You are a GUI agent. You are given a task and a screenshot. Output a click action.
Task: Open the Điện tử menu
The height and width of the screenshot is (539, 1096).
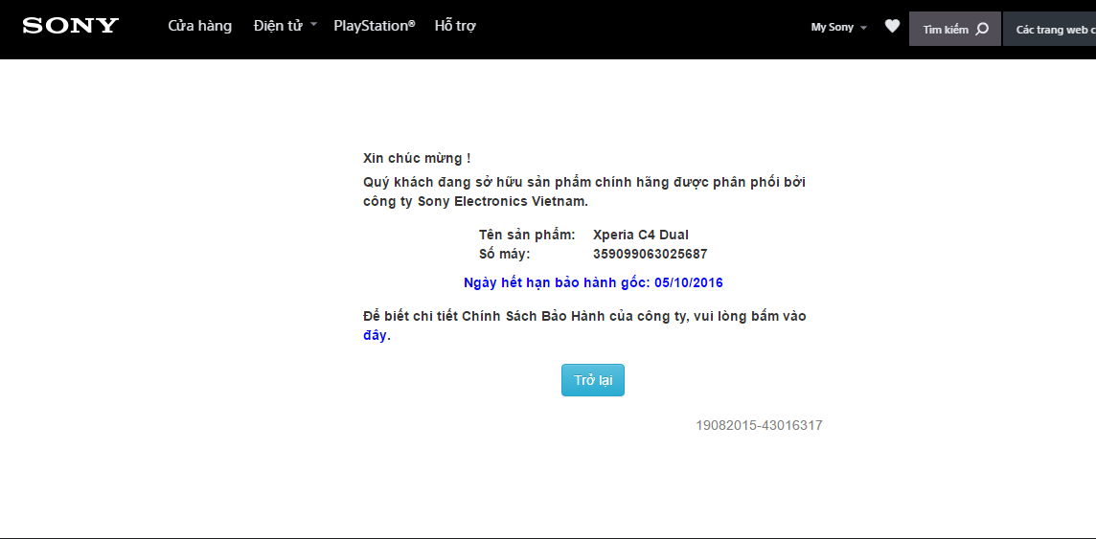(x=278, y=26)
